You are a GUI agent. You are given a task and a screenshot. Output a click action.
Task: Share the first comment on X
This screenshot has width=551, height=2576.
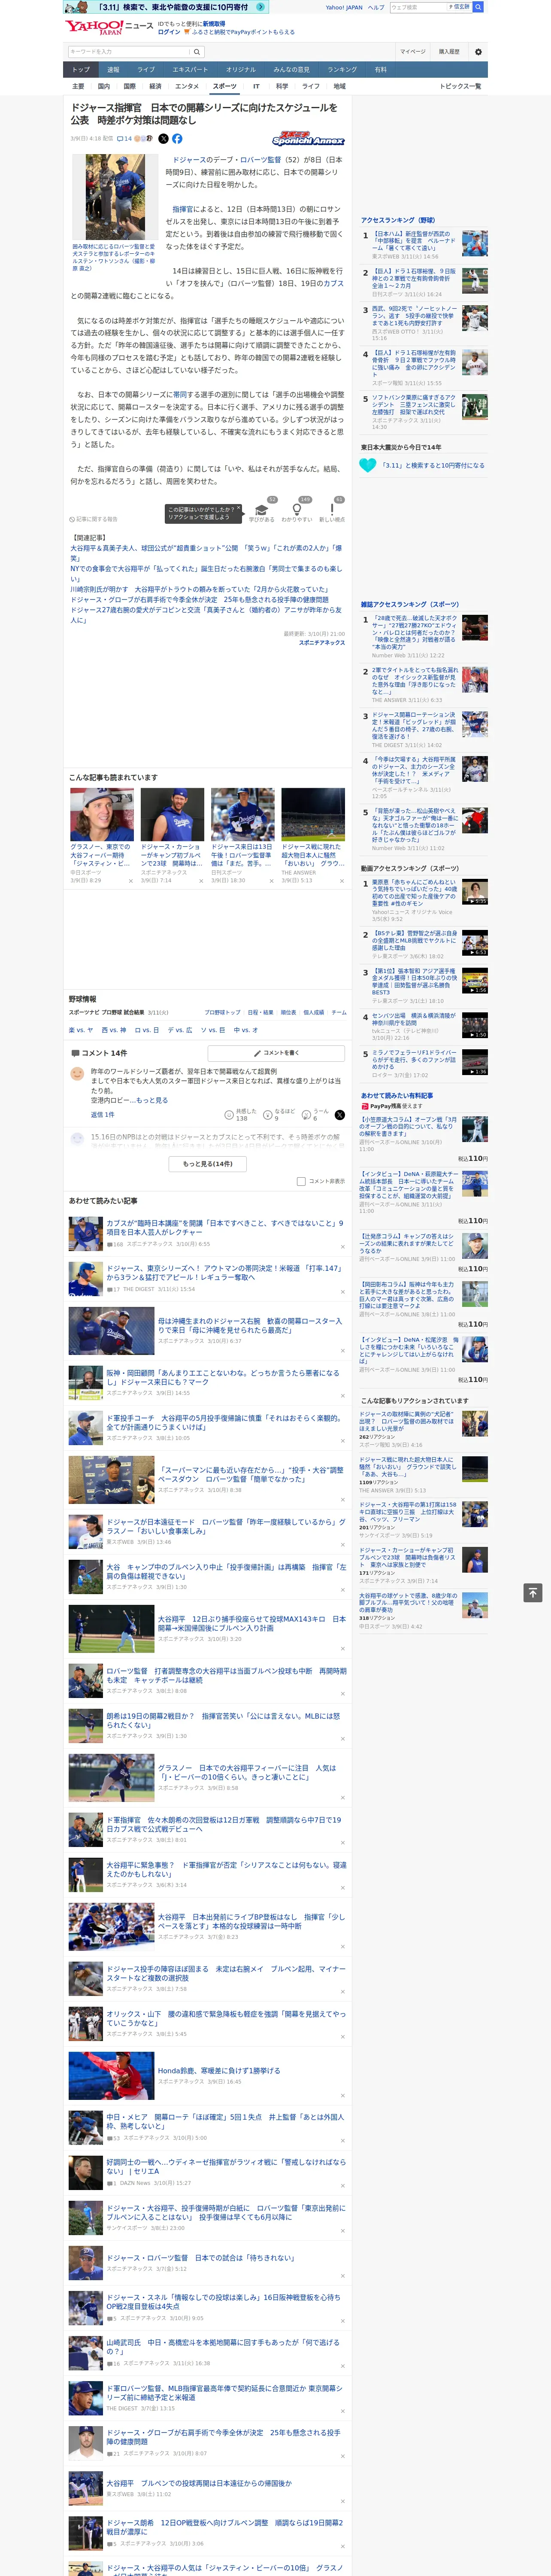point(340,1114)
